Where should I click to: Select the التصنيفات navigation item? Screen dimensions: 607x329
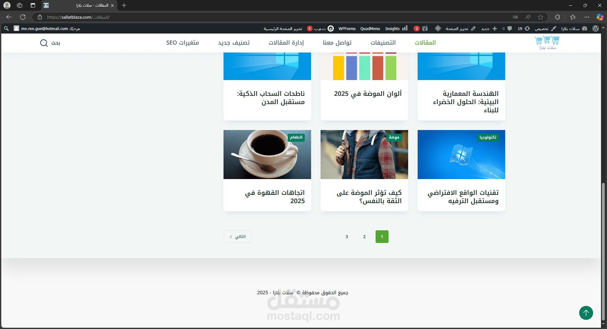point(383,43)
